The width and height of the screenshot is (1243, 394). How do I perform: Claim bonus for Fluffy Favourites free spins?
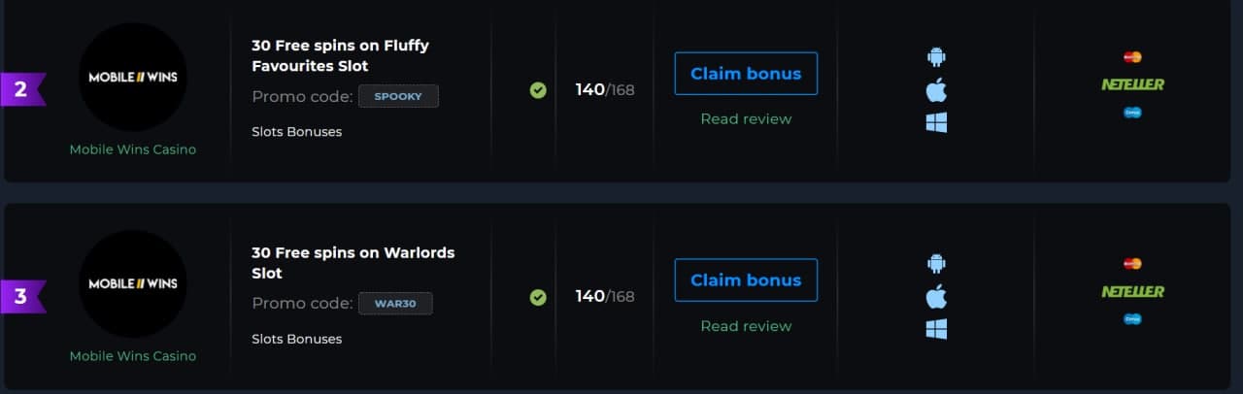[x=746, y=74]
